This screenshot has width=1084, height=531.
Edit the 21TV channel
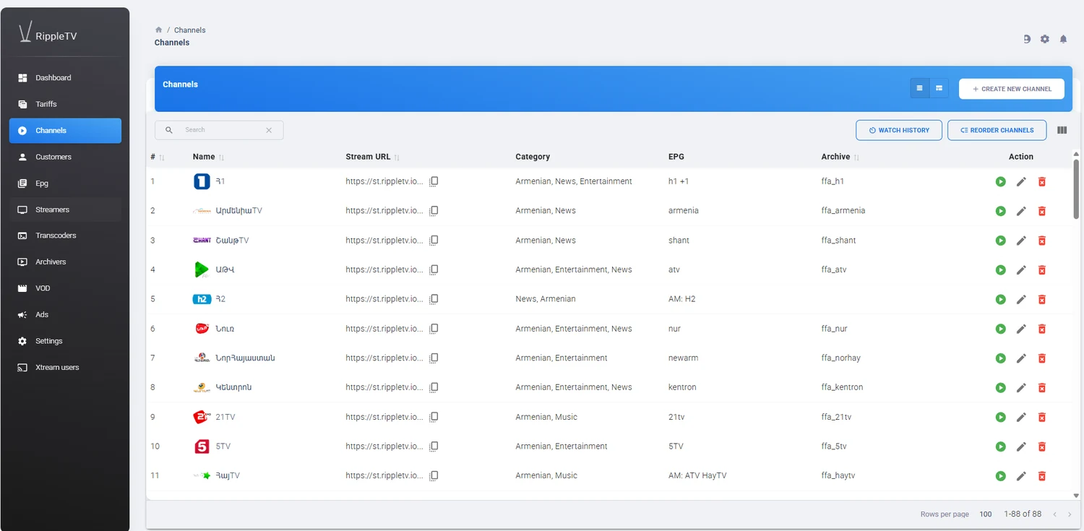tap(1021, 417)
